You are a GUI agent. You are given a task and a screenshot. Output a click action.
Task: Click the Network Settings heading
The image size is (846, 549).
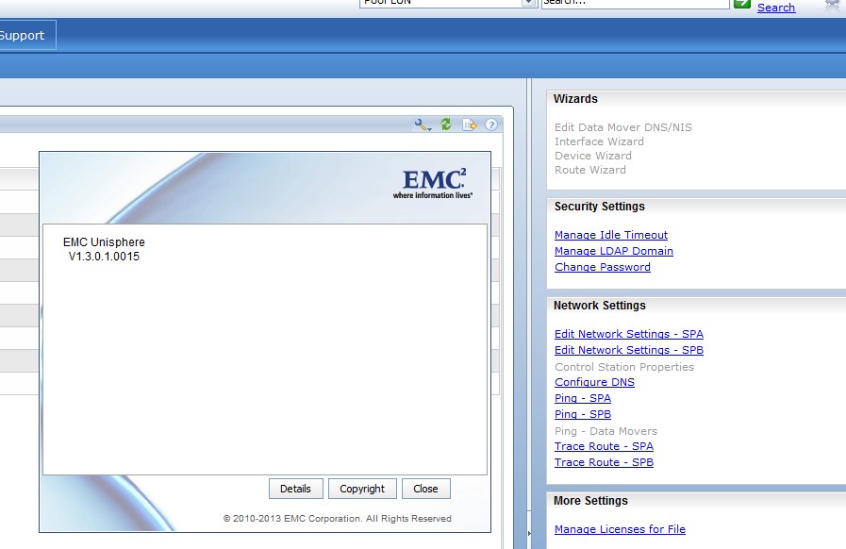[x=599, y=306]
